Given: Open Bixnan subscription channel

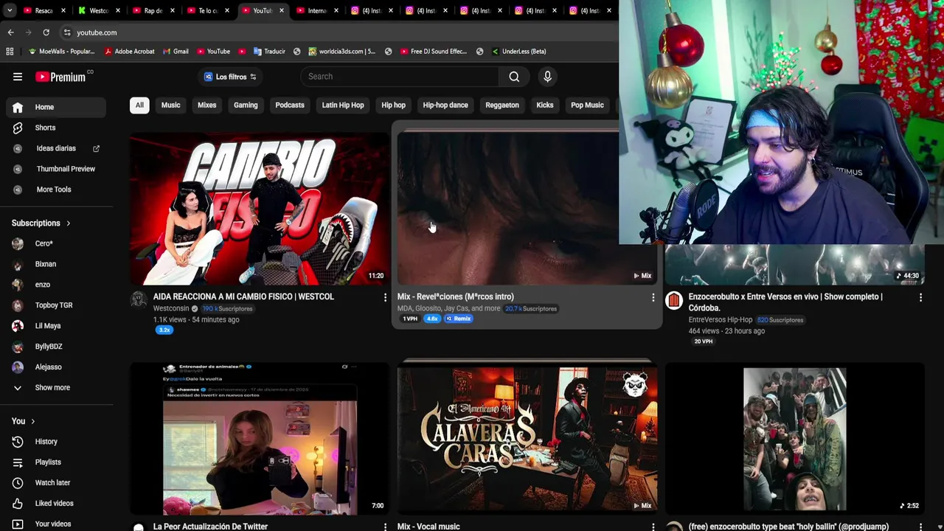Looking at the screenshot, I should pos(56,264).
